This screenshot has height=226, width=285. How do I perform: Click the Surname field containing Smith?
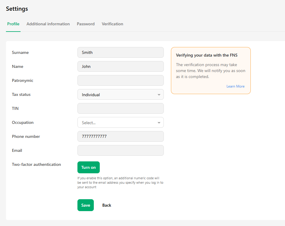click(x=121, y=52)
